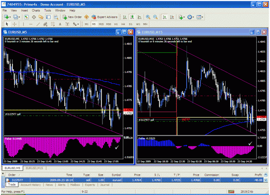The image size is (270, 195).
Task: Open the Insert menu
Action: pyautogui.click(x=24, y=10)
